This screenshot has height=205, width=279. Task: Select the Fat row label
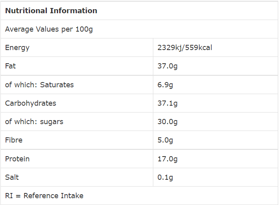tap(10, 66)
